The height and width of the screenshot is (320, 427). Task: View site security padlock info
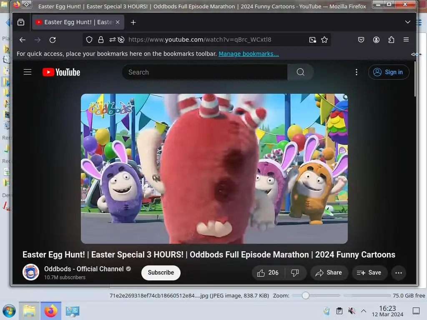101,40
